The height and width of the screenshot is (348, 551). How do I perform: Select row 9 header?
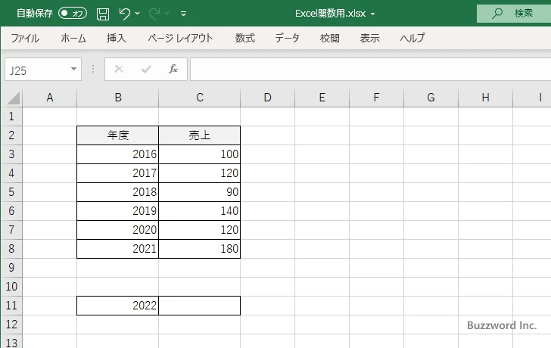pos(11,268)
